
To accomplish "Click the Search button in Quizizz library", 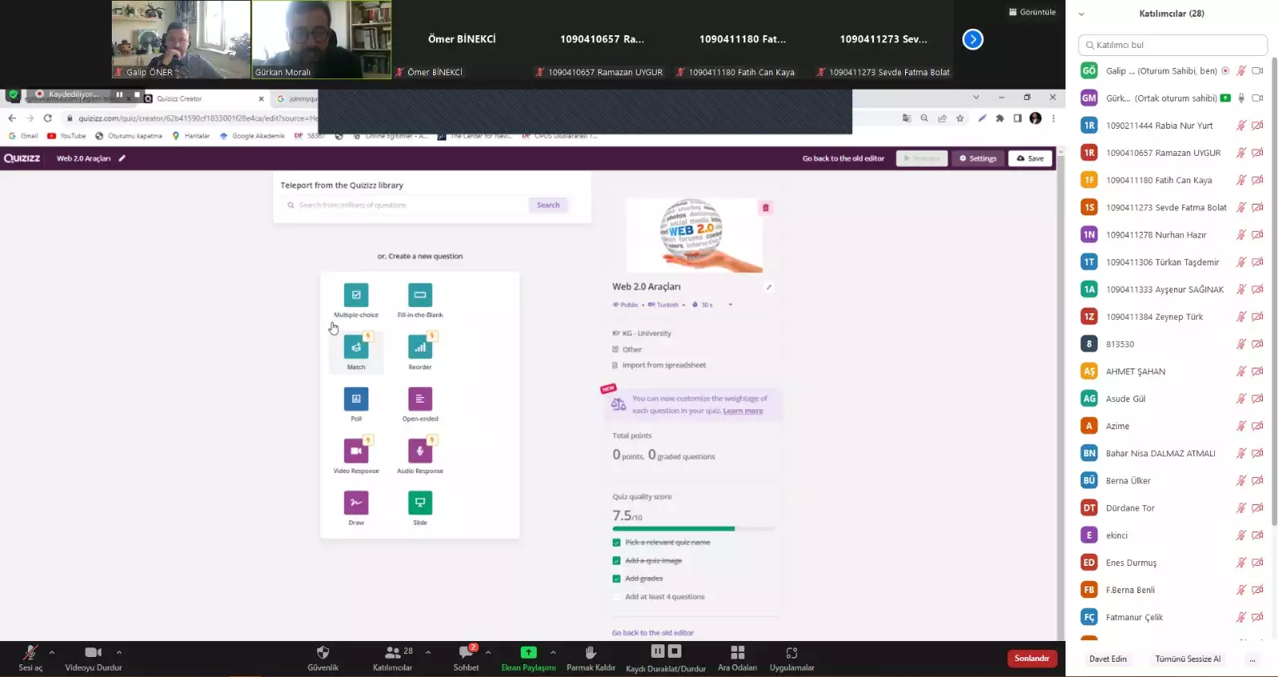I will 548,205.
